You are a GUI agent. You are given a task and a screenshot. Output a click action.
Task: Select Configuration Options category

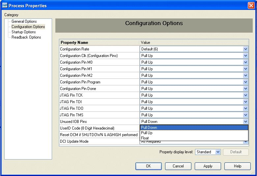pyautogui.click(x=28, y=27)
